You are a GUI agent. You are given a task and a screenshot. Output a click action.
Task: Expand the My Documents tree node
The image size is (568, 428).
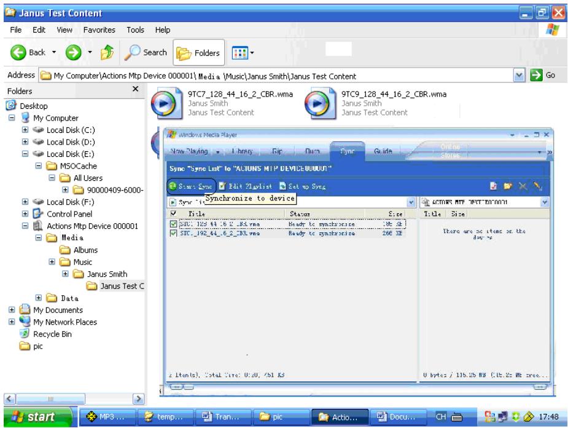[12, 310]
